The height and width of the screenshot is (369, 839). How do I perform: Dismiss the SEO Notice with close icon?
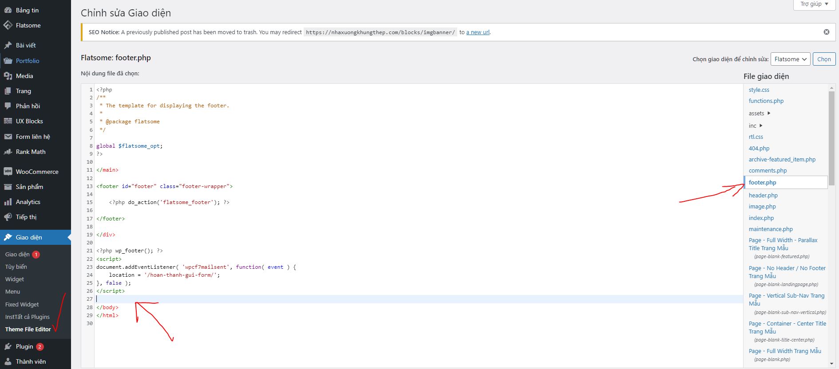(827, 32)
